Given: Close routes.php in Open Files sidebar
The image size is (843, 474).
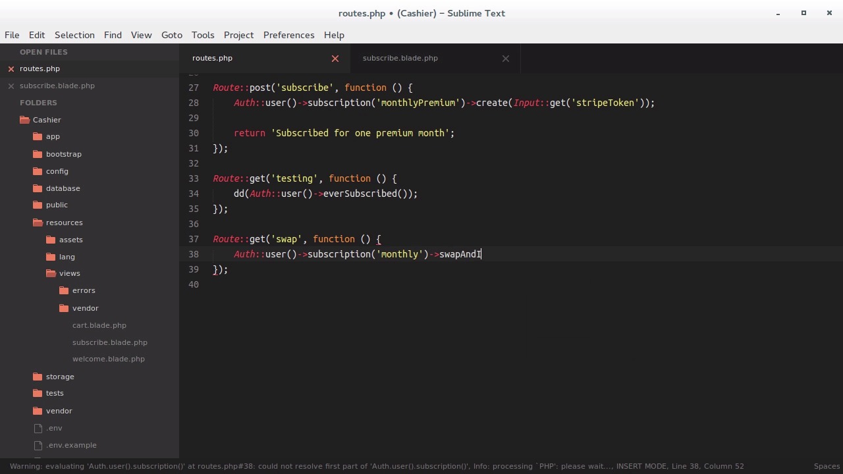Looking at the screenshot, I should (x=11, y=68).
